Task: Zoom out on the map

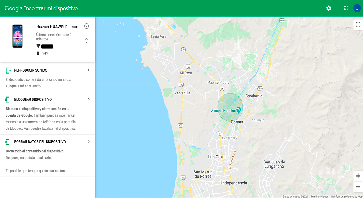Action: tap(358, 187)
